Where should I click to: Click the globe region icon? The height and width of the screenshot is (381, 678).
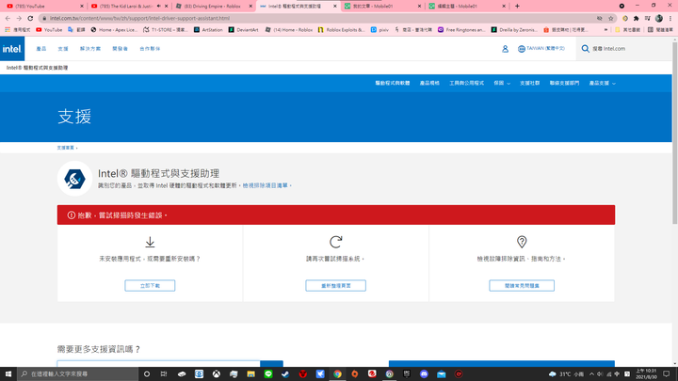tap(522, 49)
